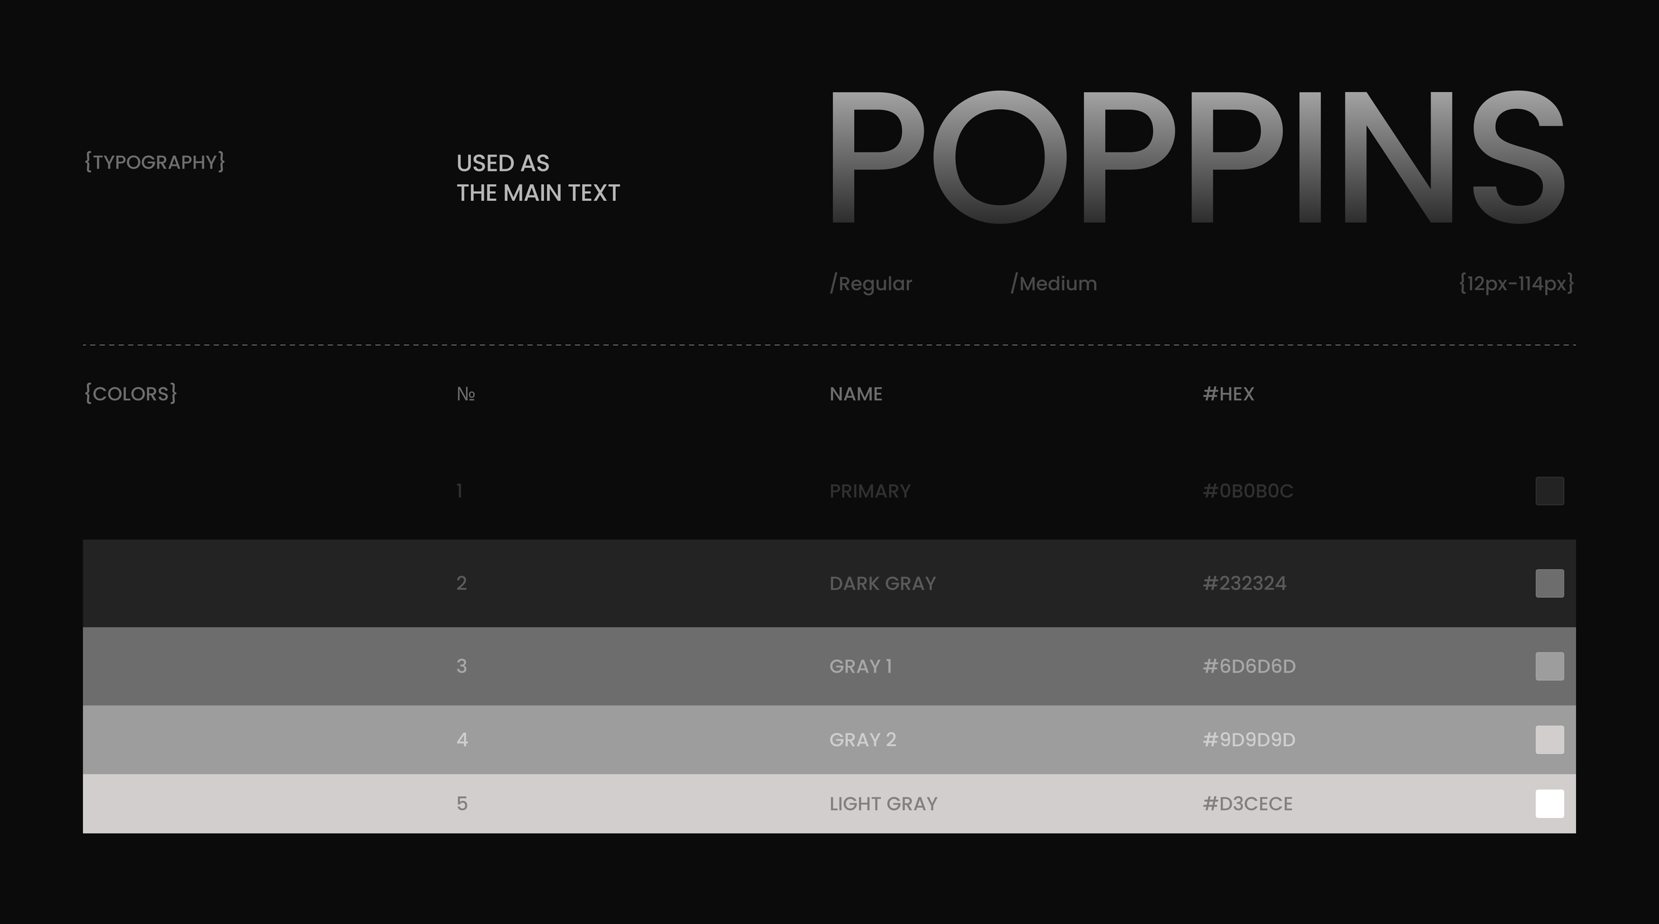Choose the Gray 2 color swatch

tap(1549, 740)
